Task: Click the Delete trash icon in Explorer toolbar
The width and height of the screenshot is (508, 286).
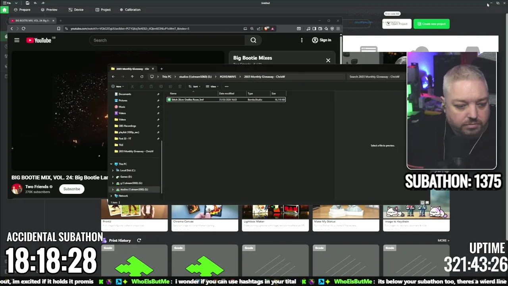Action: click(x=180, y=87)
